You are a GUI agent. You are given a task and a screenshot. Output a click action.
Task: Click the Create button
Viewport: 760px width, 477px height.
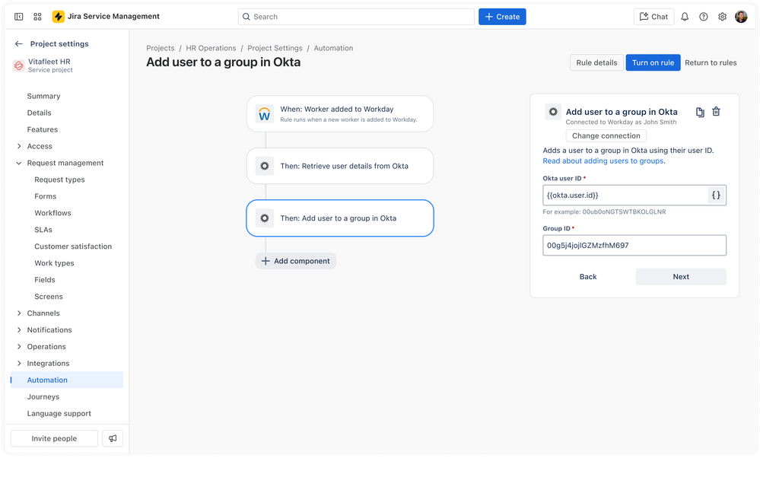click(502, 17)
